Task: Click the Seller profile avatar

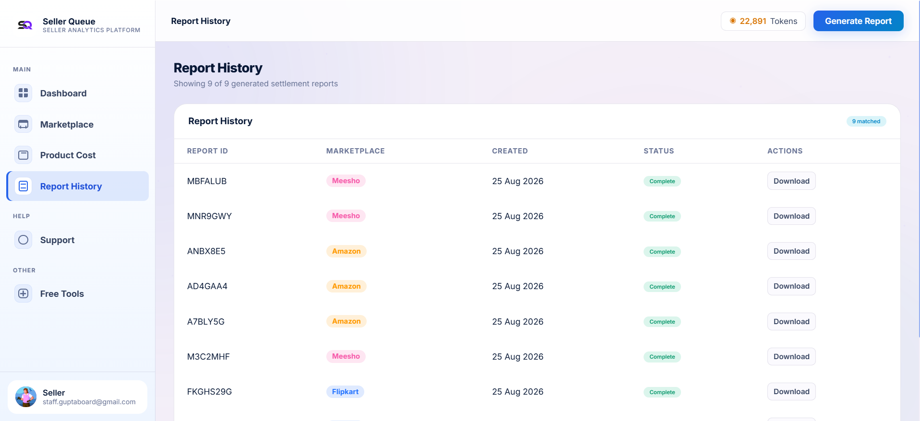Action: coord(26,397)
